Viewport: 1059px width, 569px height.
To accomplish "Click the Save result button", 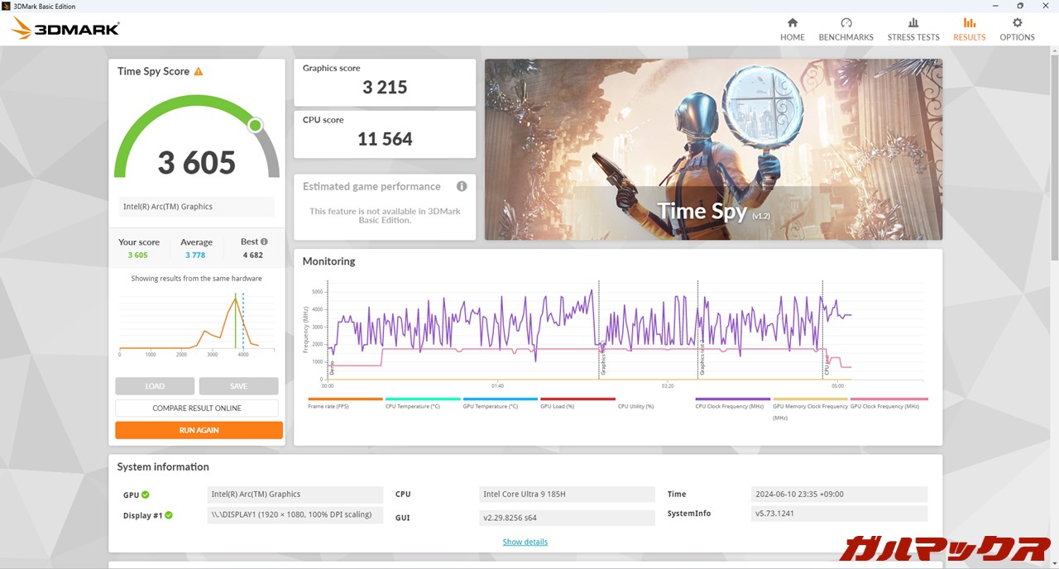I will click(x=238, y=386).
